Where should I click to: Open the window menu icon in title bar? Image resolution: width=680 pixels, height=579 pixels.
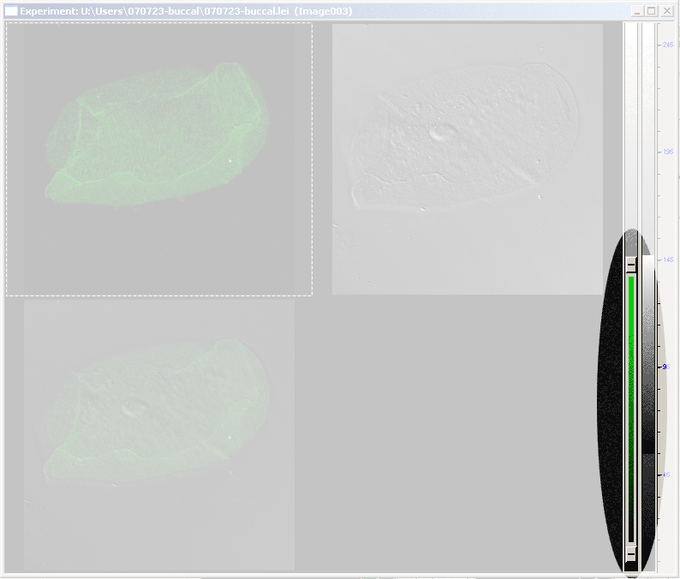click(x=11, y=11)
